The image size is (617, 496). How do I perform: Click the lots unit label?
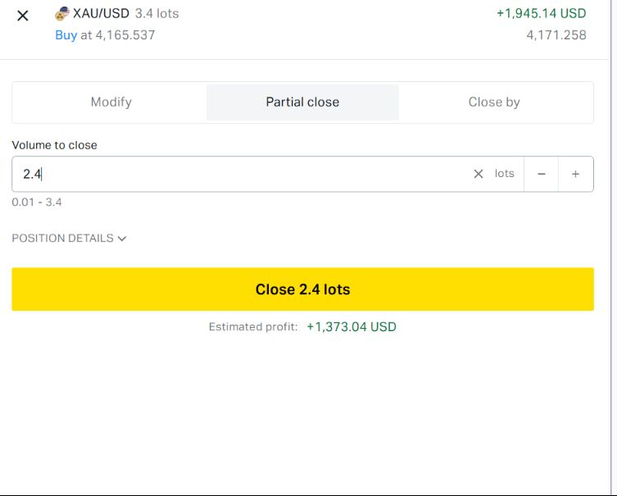pyautogui.click(x=505, y=174)
